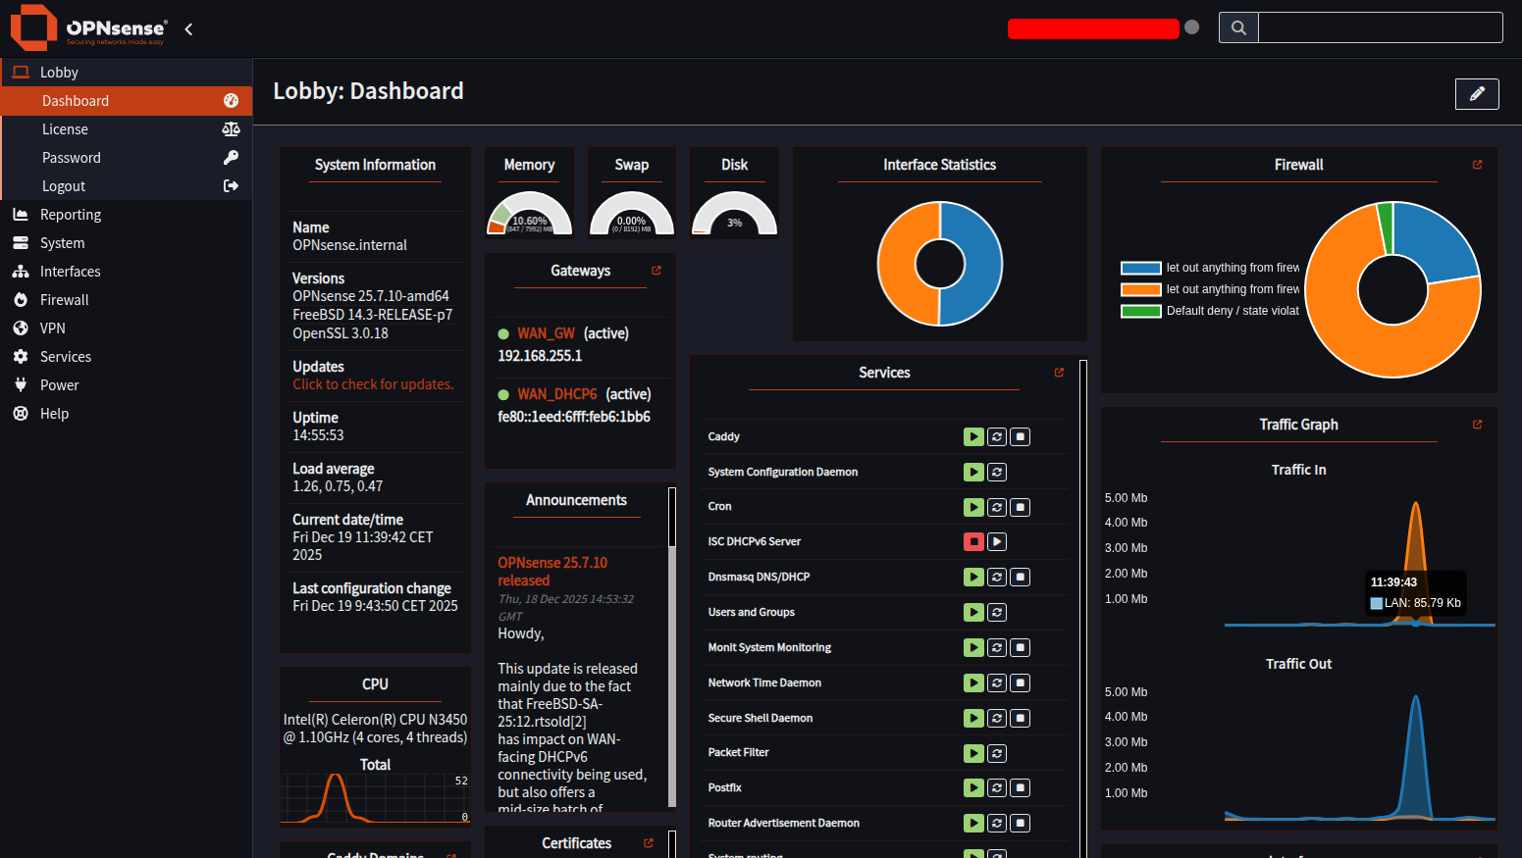Click the check for updates link
Image resolution: width=1522 pixels, height=858 pixels.
[x=373, y=384]
